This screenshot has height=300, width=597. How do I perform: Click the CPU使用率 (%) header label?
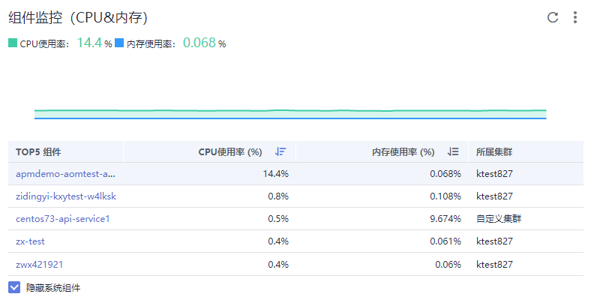[229, 151]
